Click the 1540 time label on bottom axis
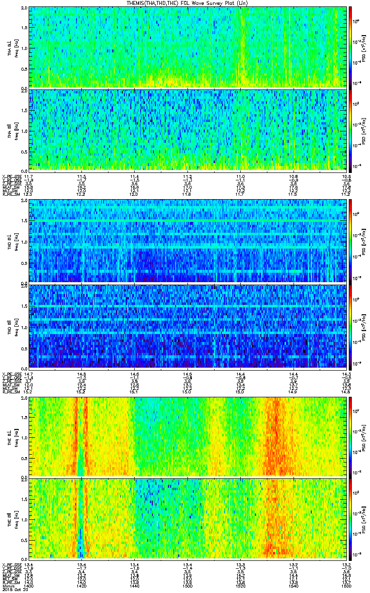The image size is (370, 593). pyautogui.click(x=293, y=585)
